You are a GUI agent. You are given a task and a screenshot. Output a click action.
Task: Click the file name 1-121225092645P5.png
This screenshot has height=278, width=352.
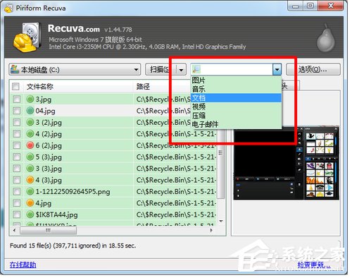coord(73,191)
